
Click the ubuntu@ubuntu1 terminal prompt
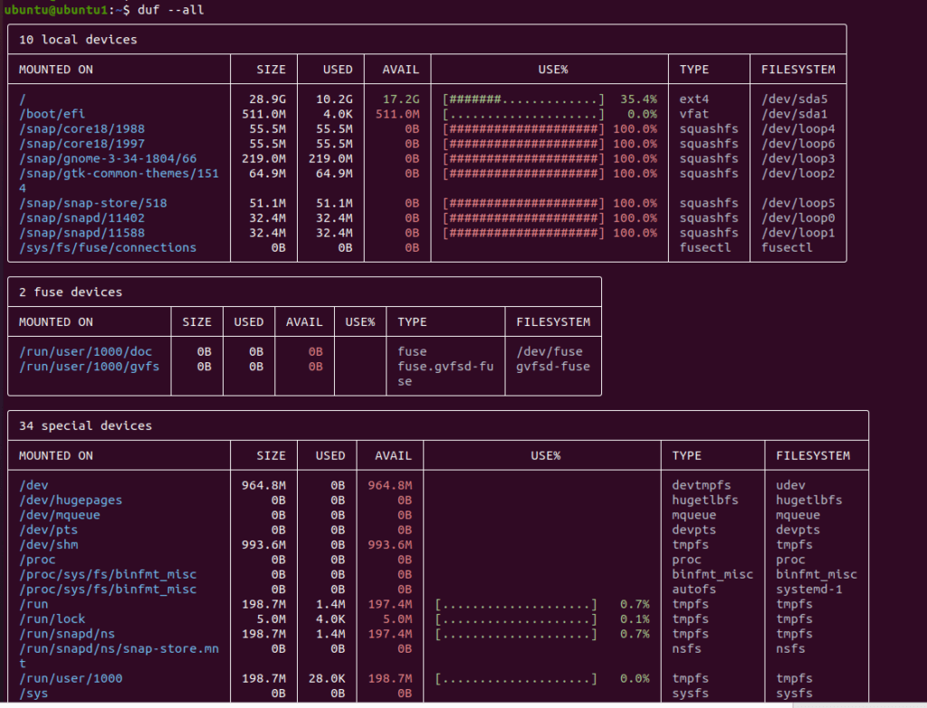54,11
